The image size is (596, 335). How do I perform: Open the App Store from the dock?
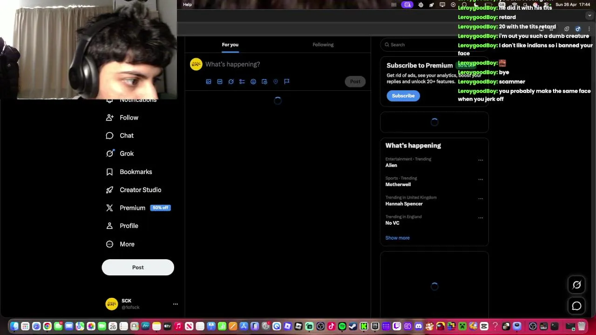pos(244,326)
